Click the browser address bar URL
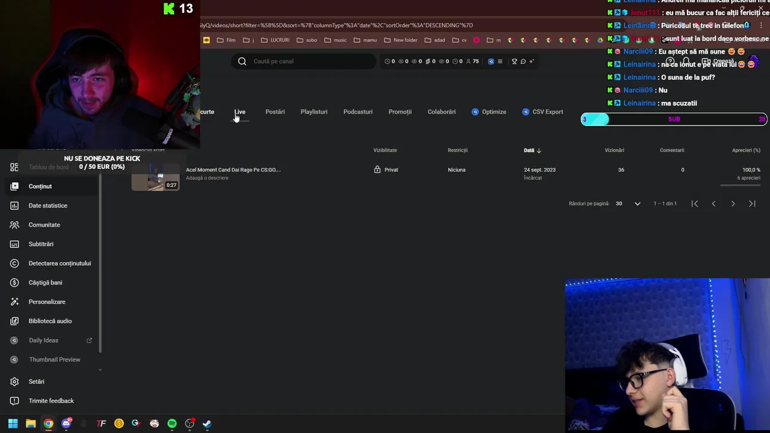Image resolution: width=770 pixels, height=433 pixels. coord(337,25)
